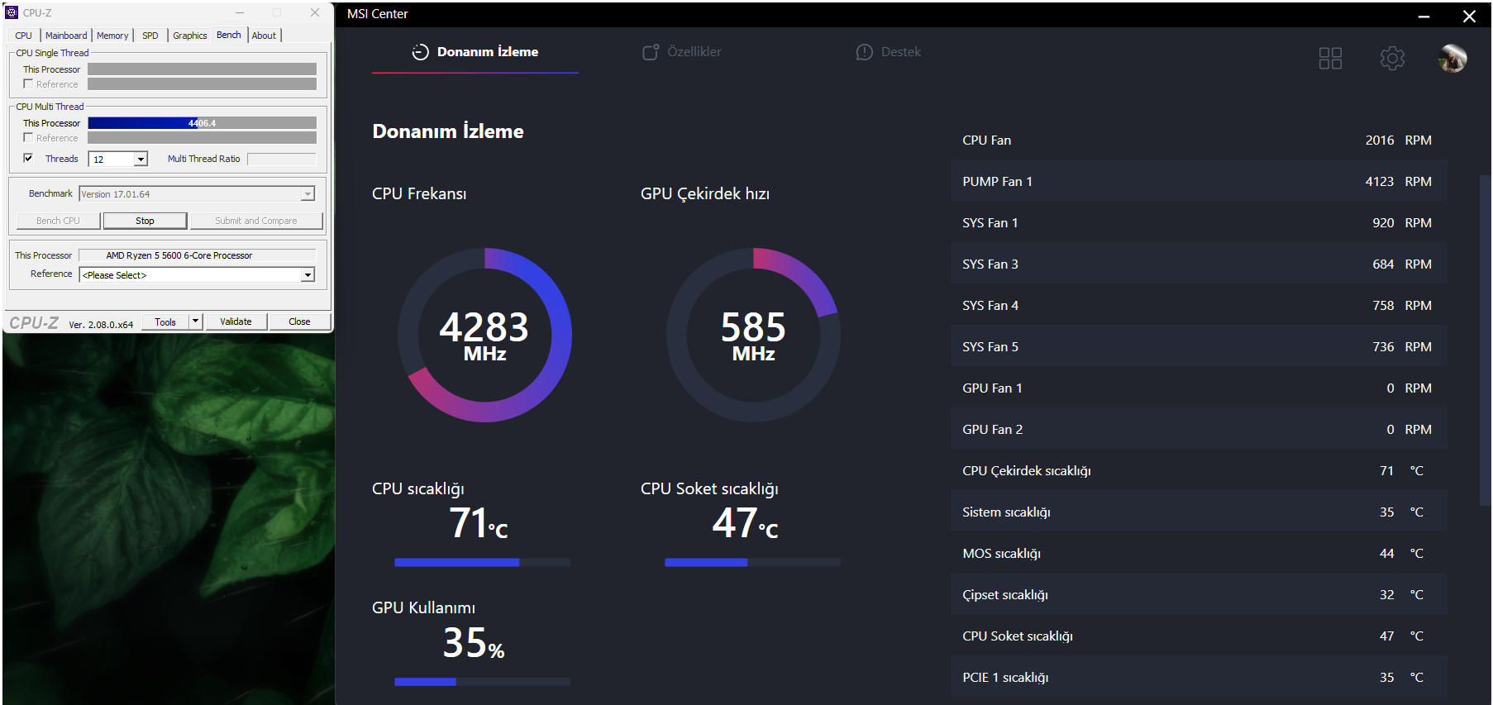Click the CPU sıcaklığı progress bar
Screen dimensions: 1493x705
click(483, 562)
